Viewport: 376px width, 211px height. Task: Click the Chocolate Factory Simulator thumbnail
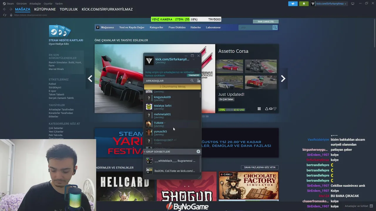coord(249,186)
